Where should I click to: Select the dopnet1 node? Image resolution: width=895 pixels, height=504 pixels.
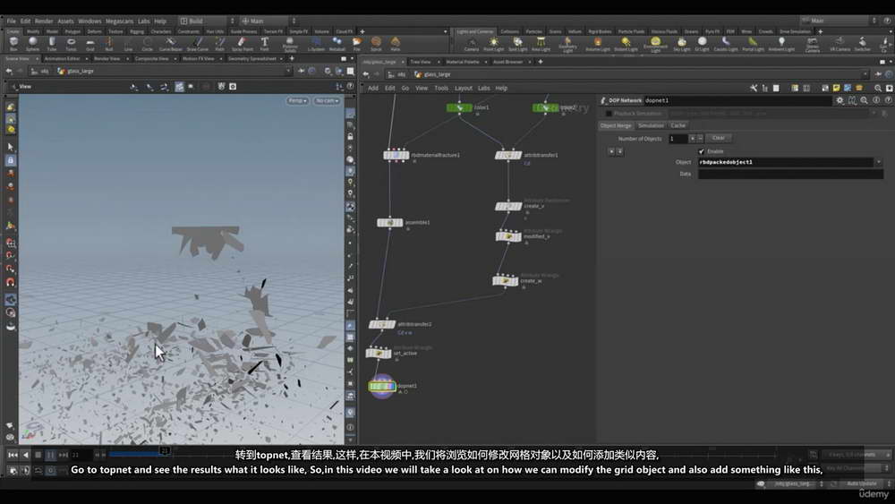[x=382, y=387]
